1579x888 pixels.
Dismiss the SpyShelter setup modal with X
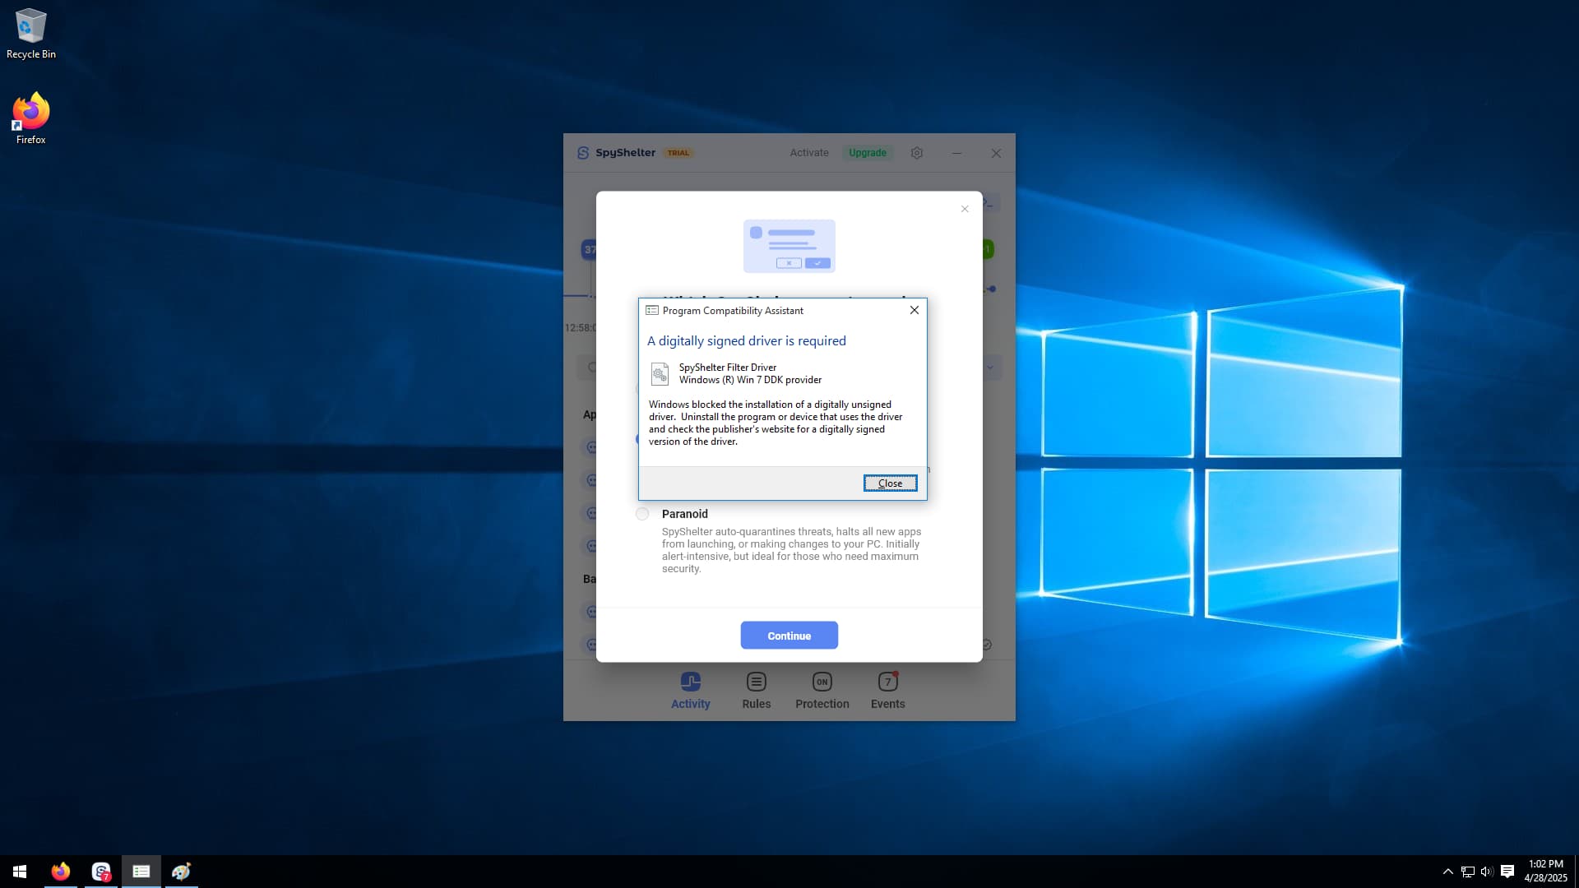[965, 209]
